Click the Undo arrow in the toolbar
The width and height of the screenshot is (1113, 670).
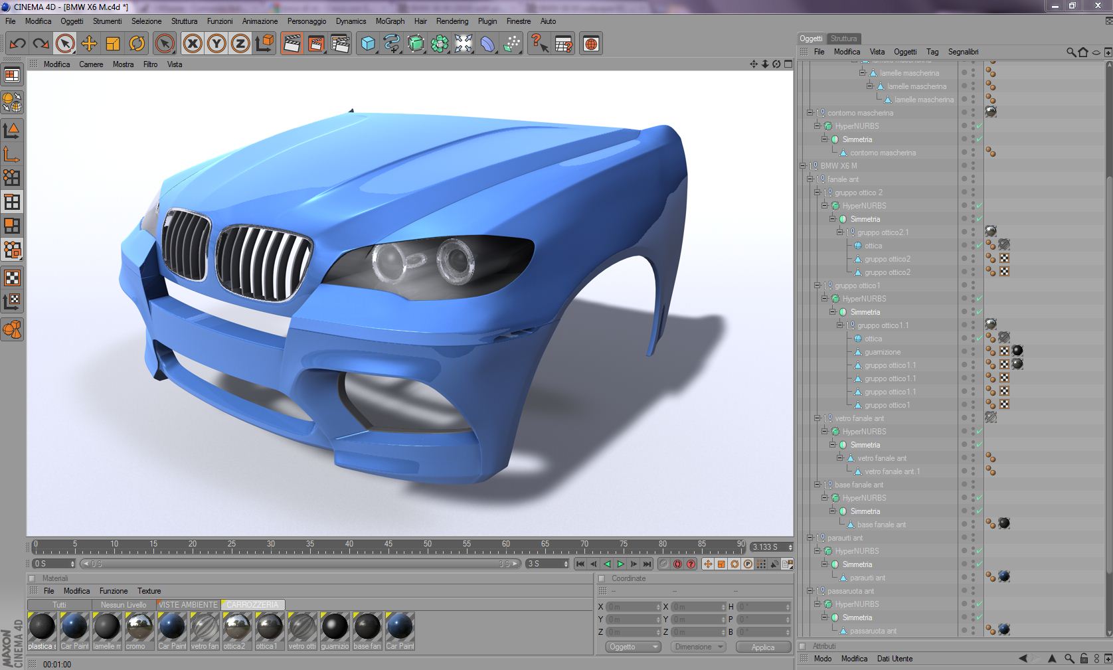[17, 44]
